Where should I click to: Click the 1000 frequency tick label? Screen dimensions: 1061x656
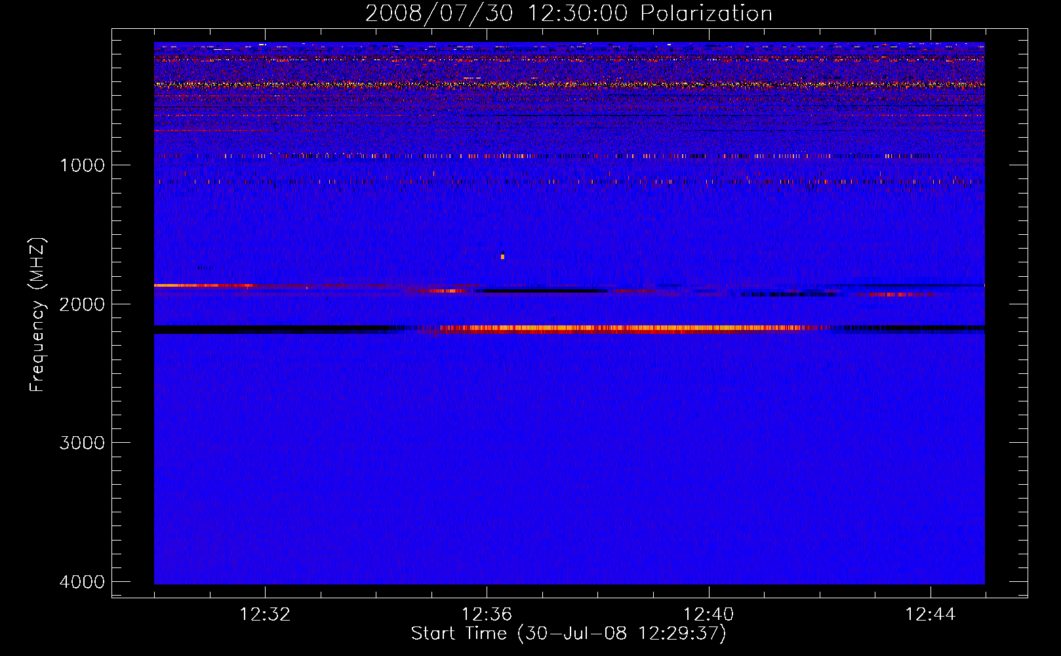pos(82,165)
